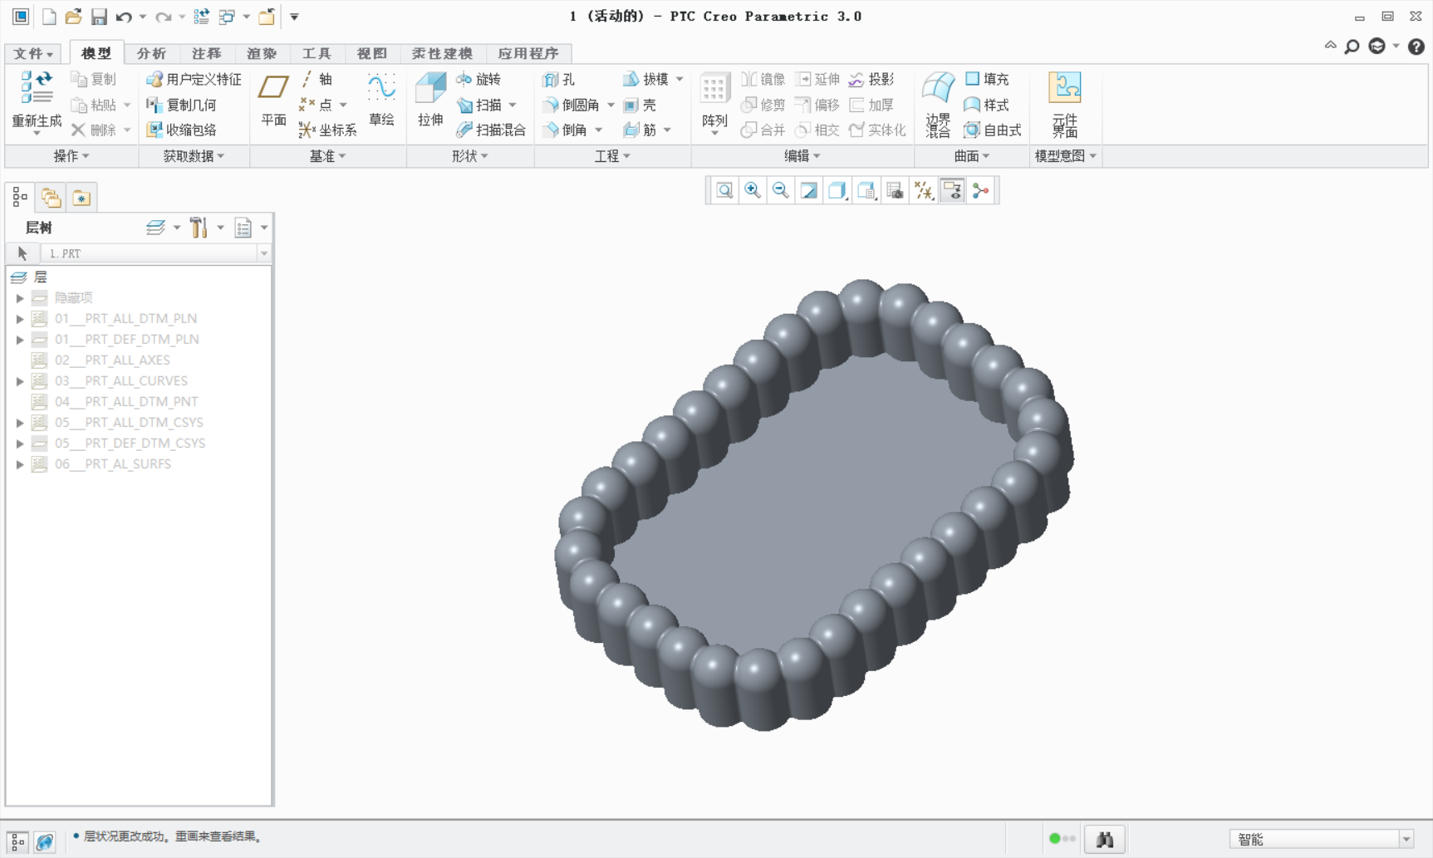Open the smart (智能) selection filter dropdown
The image size is (1433, 858).
pyautogui.click(x=1406, y=839)
